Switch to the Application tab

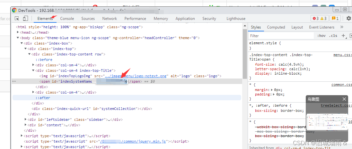tap(185, 19)
